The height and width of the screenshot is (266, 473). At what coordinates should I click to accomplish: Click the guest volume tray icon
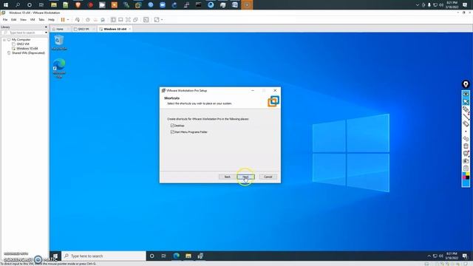click(x=440, y=256)
